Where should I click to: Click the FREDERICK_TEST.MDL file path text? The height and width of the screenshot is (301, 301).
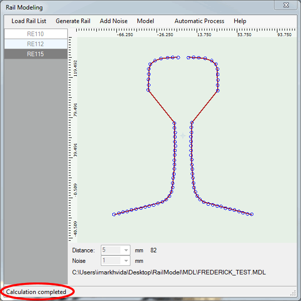169,272
